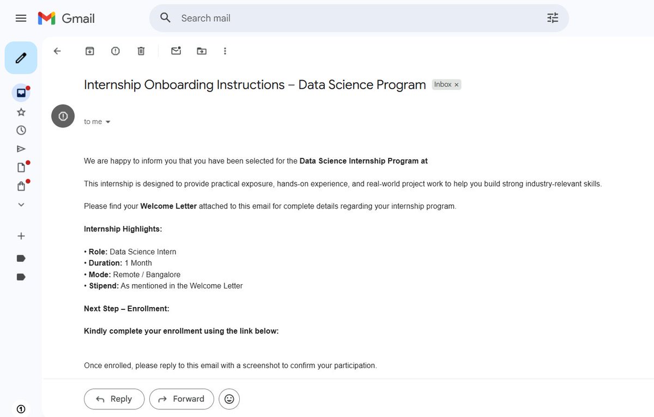Open Snoozed clock sidebar icon
The width and height of the screenshot is (654, 417).
[21, 130]
